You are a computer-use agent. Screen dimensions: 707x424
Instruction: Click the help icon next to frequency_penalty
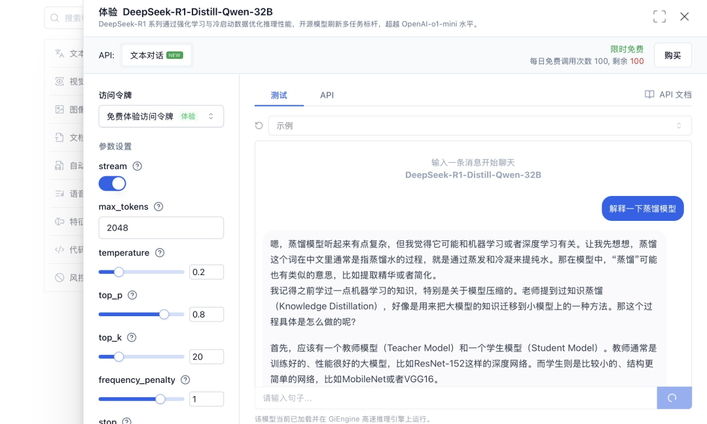(x=185, y=380)
